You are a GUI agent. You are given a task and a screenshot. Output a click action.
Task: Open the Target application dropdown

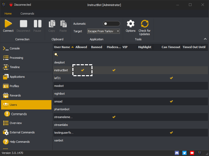coord(103,31)
